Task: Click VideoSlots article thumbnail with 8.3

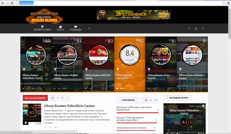Action: [x=32, y=114]
